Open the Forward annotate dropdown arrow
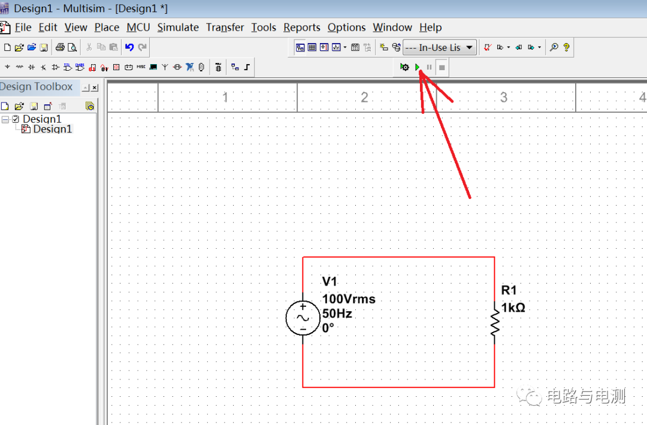 pos(539,47)
